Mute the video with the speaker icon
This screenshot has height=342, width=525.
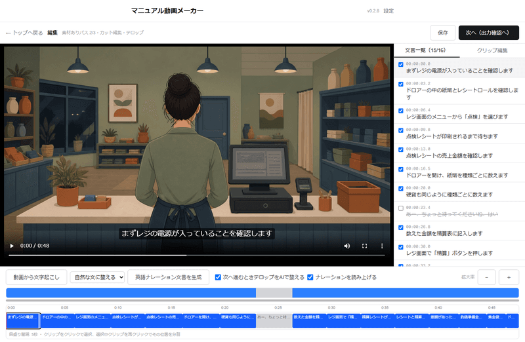347,246
